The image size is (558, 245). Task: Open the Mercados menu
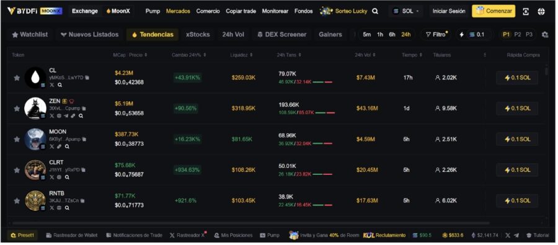point(178,11)
